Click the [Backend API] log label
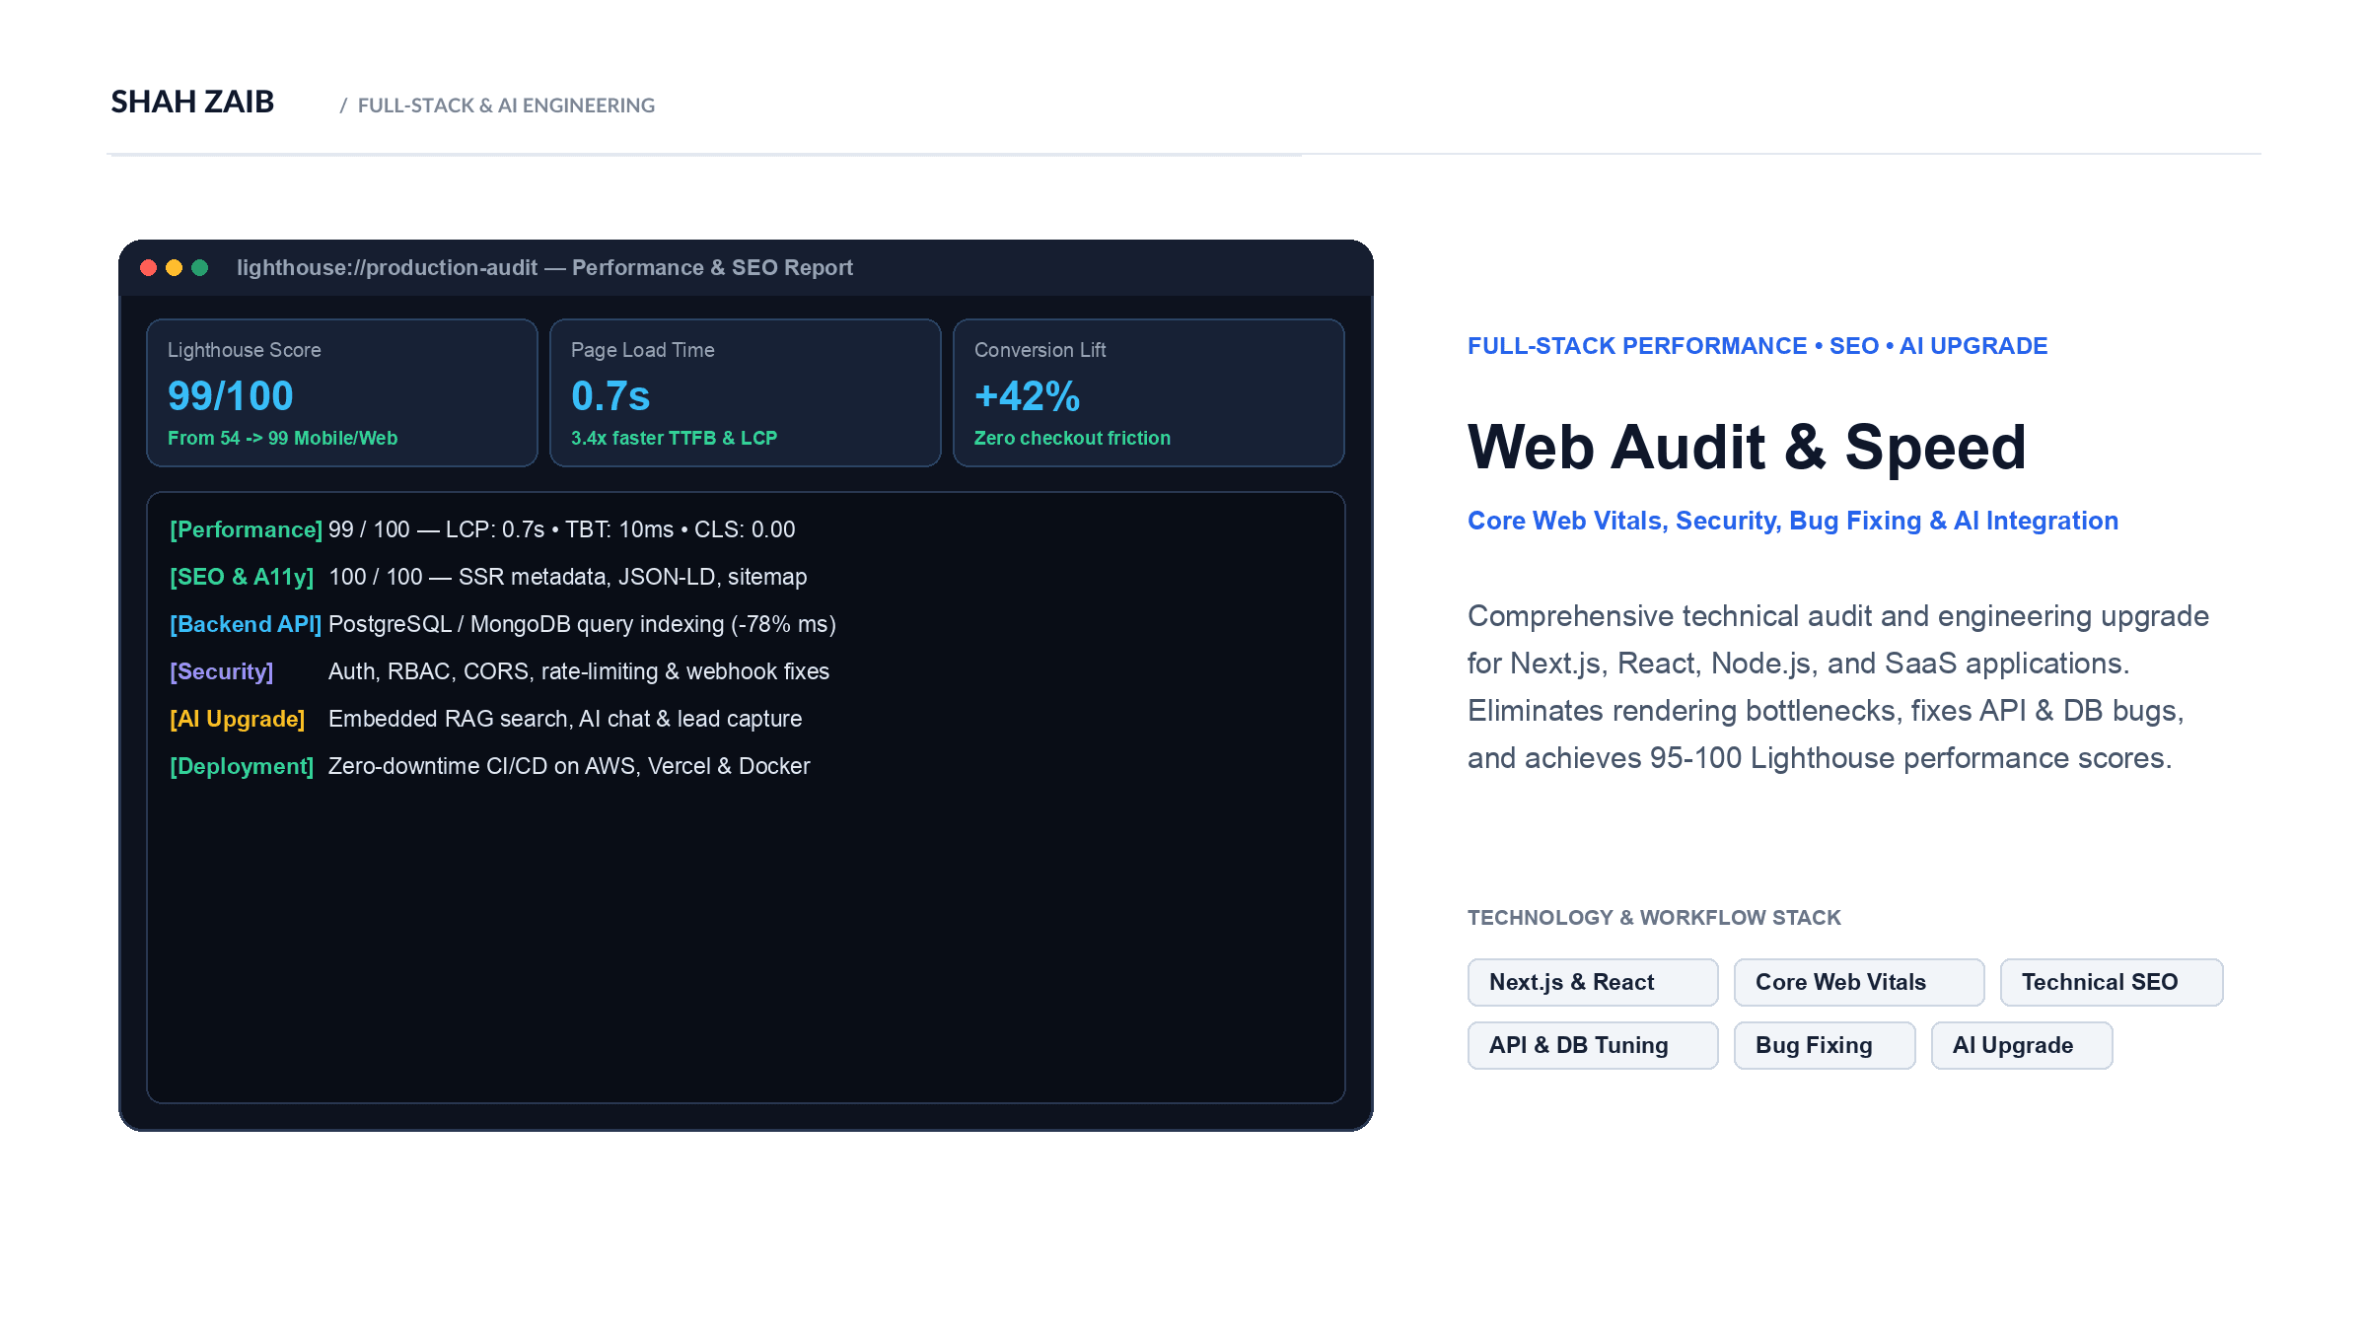The image size is (2367, 1331). point(246,624)
